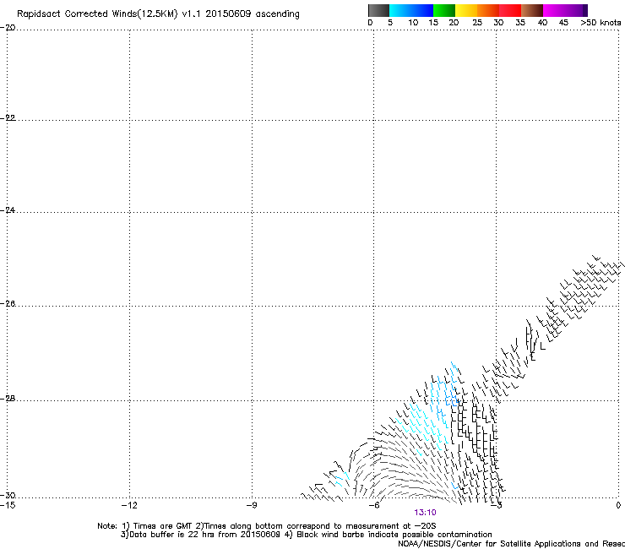Image resolution: width=625 pixels, height=549 pixels.
Task: Click the '>50 knots' legend label
Action: point(601,23)
